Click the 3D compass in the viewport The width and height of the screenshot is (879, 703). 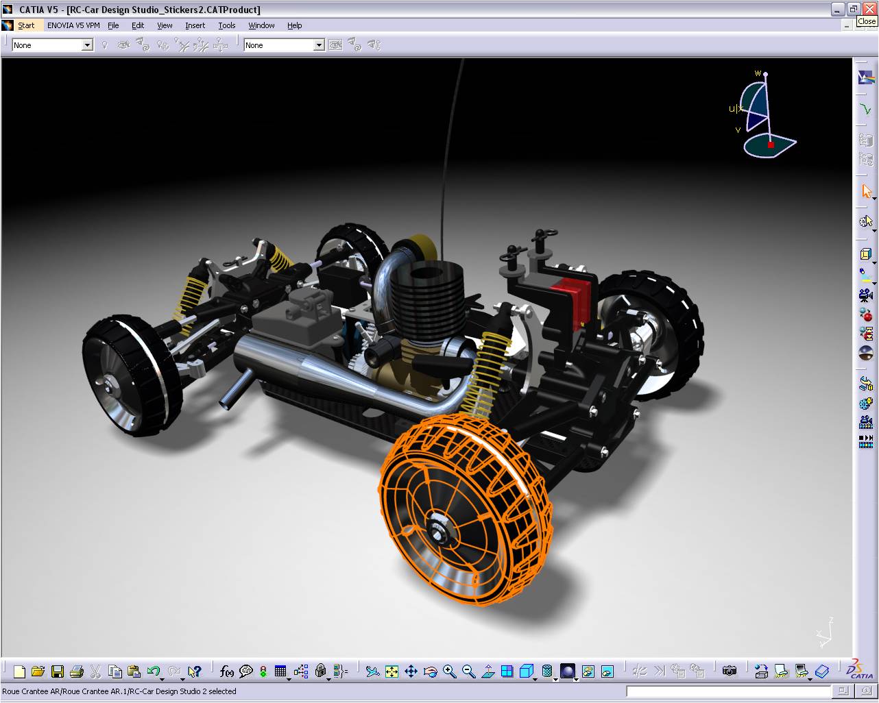(764, 114)
